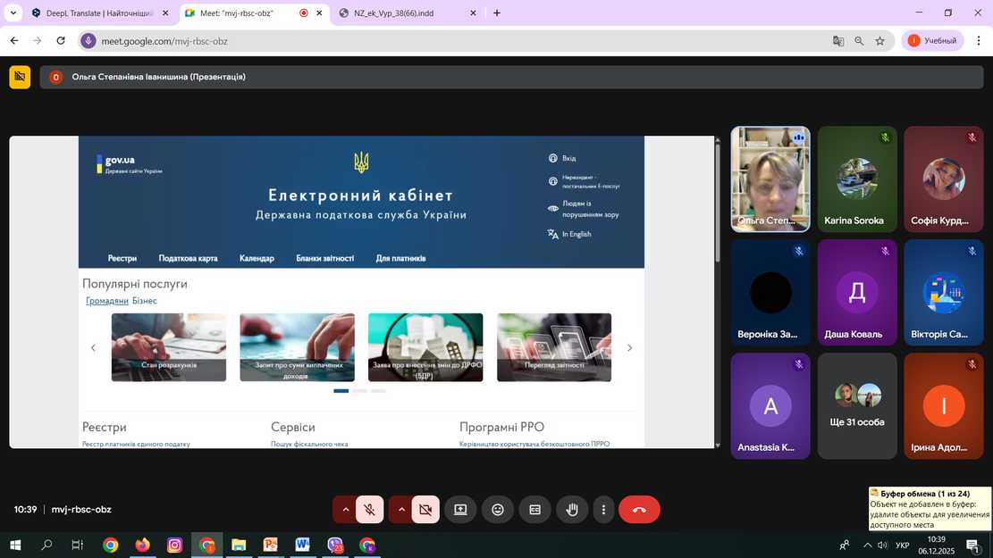
Task: Click the Google Translate icon in address bar
Action: [838, 41]
